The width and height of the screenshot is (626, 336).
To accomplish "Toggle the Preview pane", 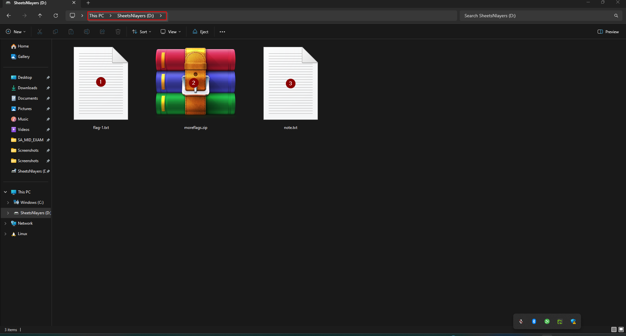I will click(608, 32).
